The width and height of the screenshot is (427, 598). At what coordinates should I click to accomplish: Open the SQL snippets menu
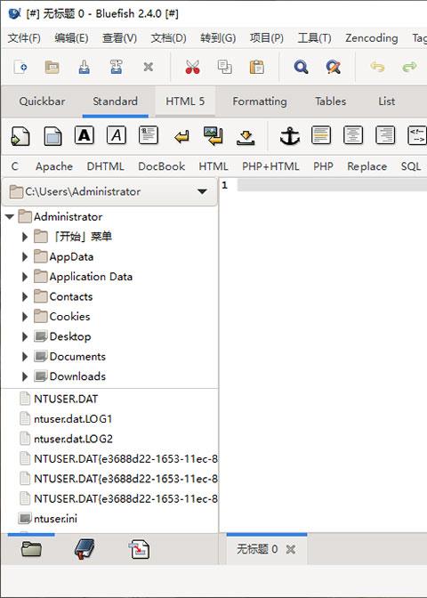click(411, 166)
